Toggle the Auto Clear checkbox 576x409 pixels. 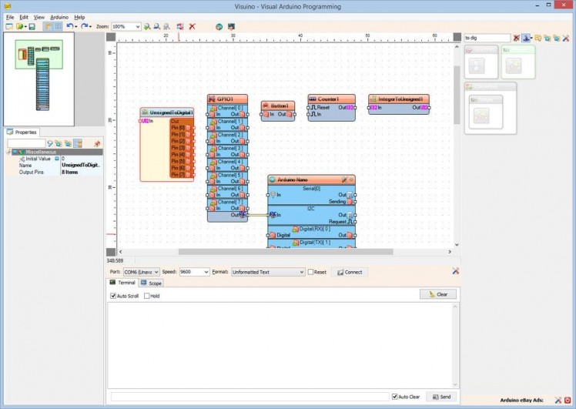pyautogui.click(x=395, y=397)
